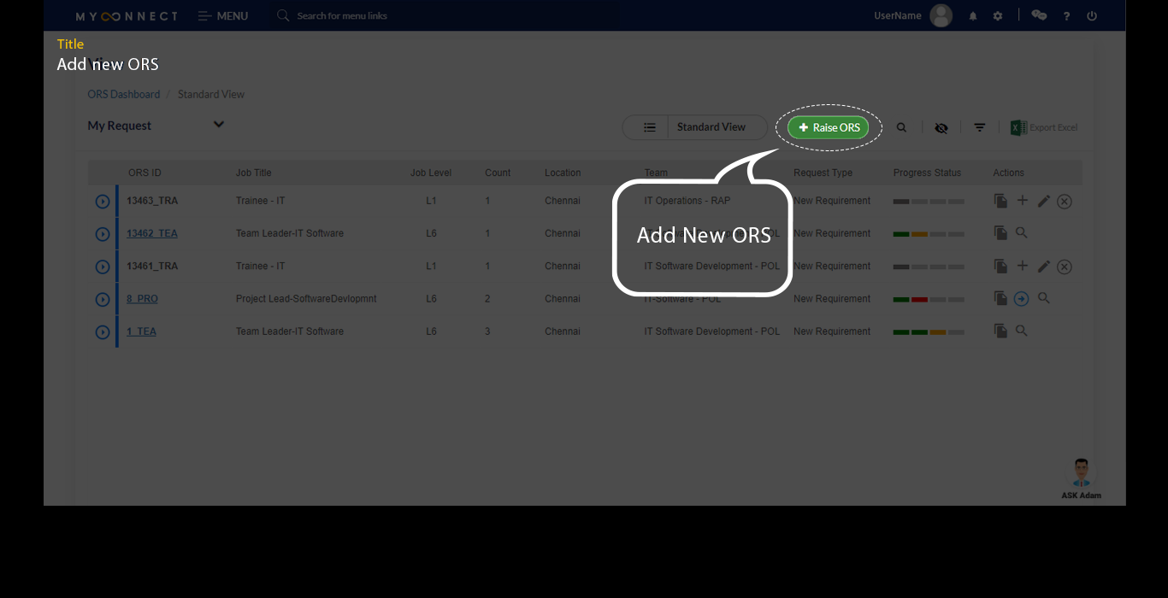Expand row details for 8_PRO
The width and height of the screenshot is (1168, 598).
tap(103, 300)
